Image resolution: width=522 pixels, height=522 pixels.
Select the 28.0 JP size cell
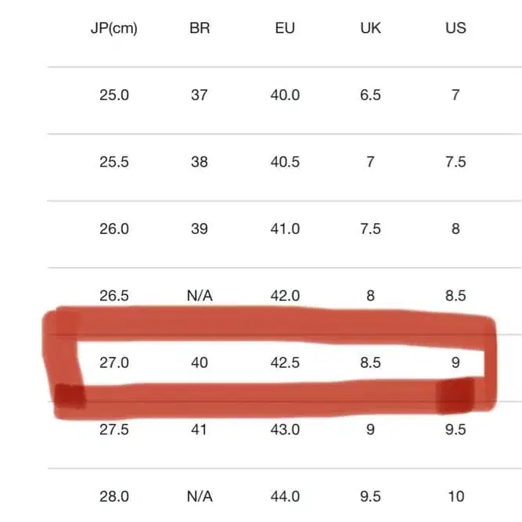tap(114, 496)
